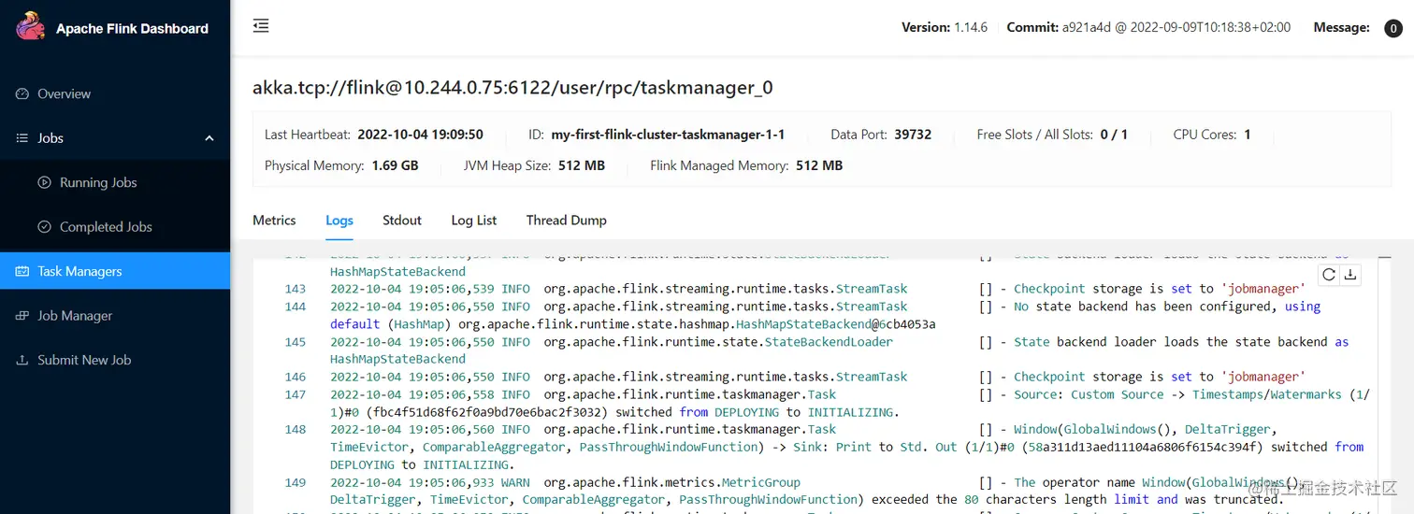Image resolution: width=1414 pixels, height=514 pixels.
Task: Click the Job Manager build icon
Action: click(x=22, y=316)
